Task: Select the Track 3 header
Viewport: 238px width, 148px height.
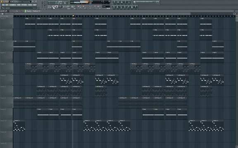Action: [x=6, y=46]
